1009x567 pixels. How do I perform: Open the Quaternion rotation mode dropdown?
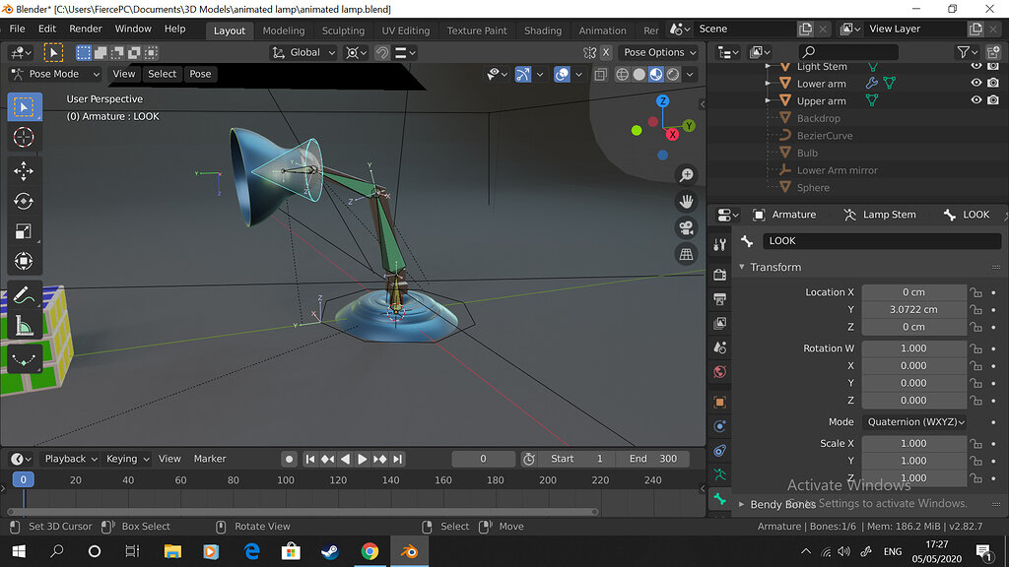point(914,421)
